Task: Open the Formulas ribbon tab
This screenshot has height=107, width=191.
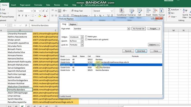Action: (38, 5)
